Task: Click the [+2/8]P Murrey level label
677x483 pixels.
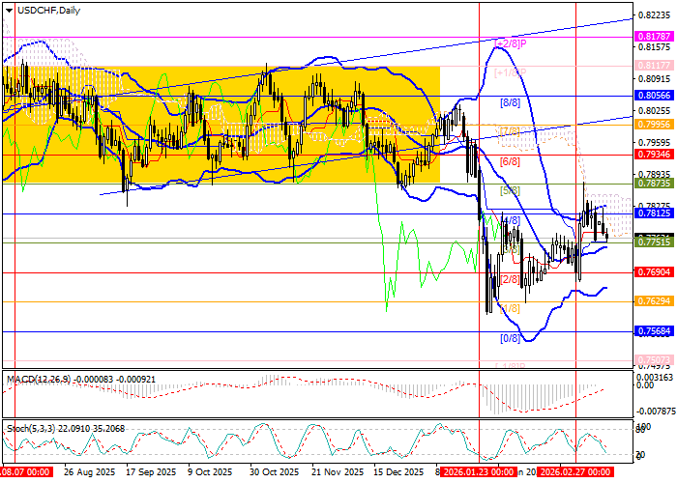Action: pos(510,43)
